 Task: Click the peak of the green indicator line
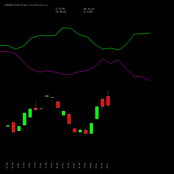pyautogui.click(x=63, y=27)
